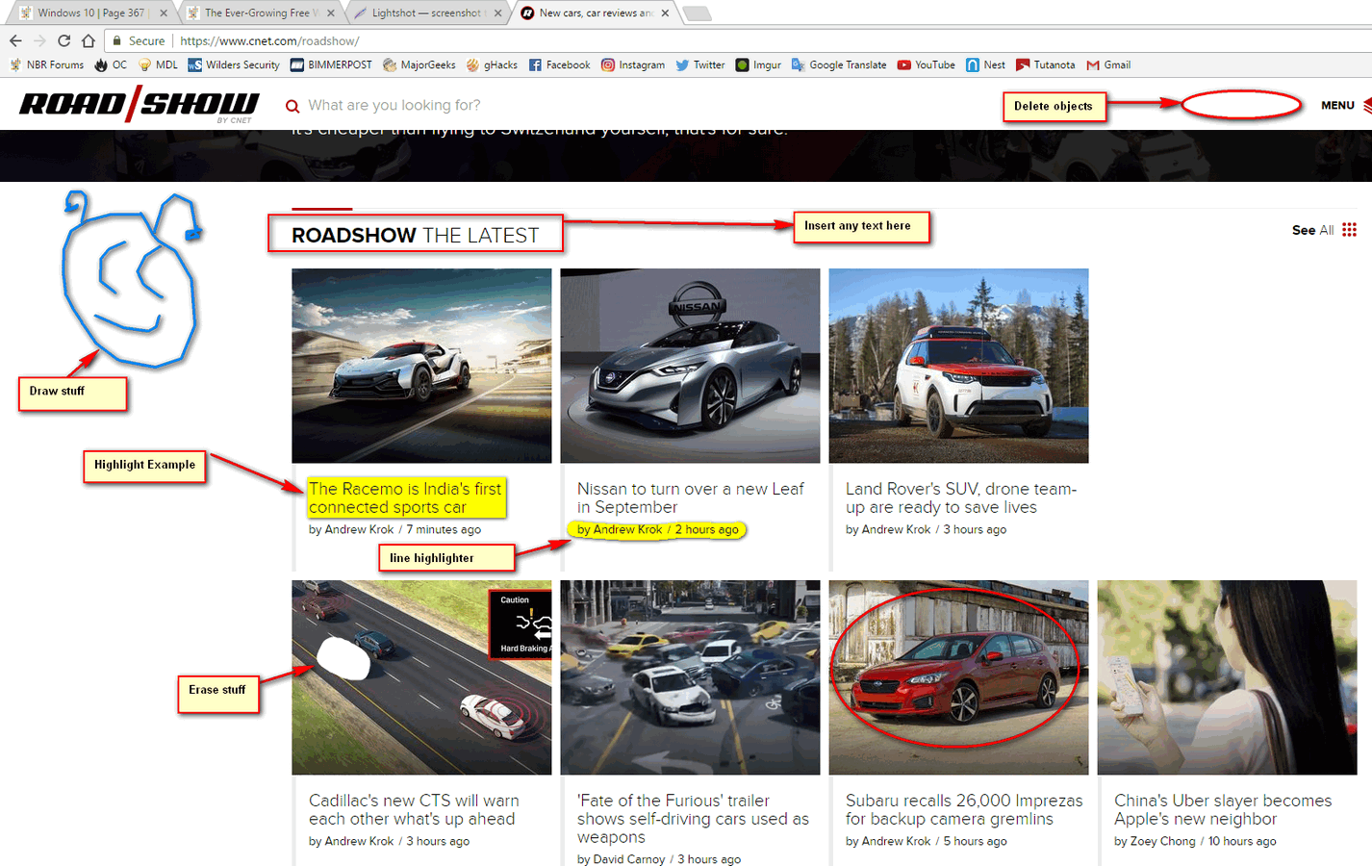Open the Nest bookmark

coord(985,65)
